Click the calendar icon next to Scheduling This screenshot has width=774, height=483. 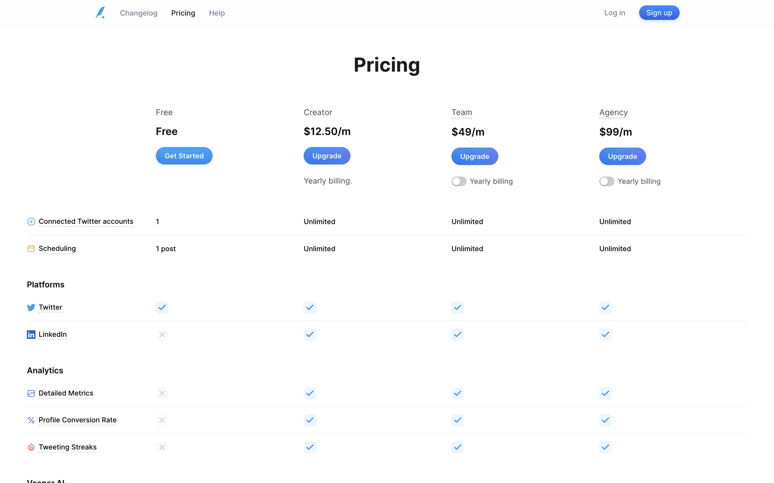31,249
